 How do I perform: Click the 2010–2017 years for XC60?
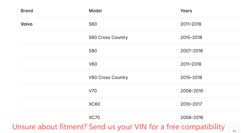[x=191, y=104]
